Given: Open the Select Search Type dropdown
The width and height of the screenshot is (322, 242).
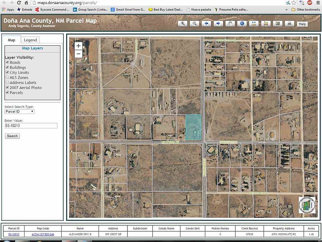Looking at the screenshot, I should (19, 112).
